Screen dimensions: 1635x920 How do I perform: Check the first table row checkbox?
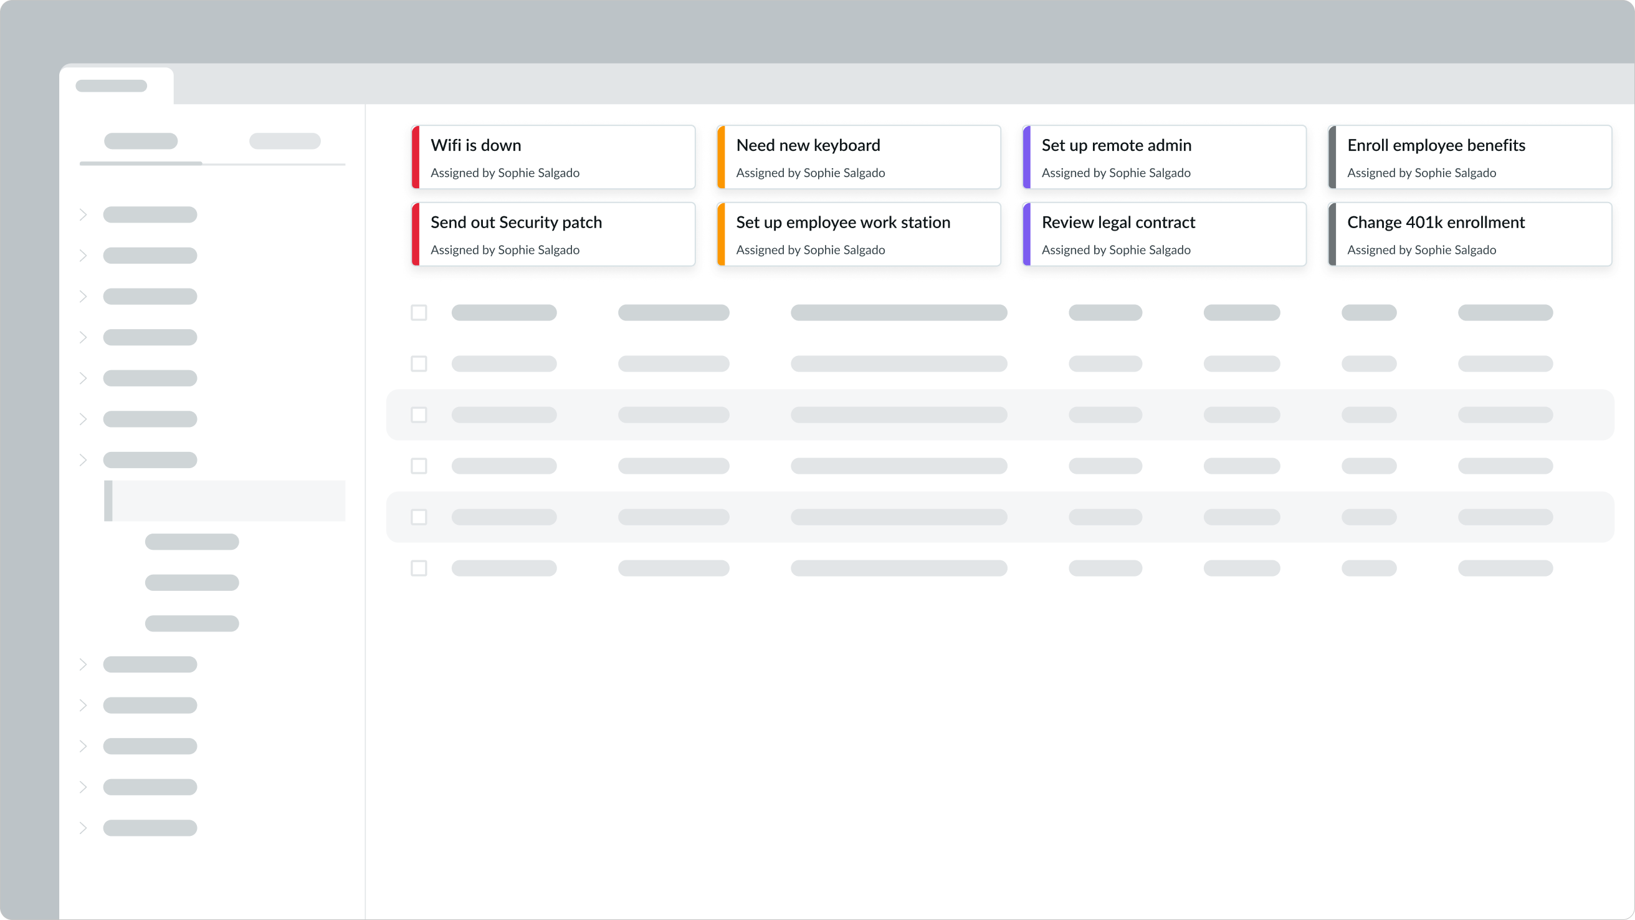click(x=419, y=312)
